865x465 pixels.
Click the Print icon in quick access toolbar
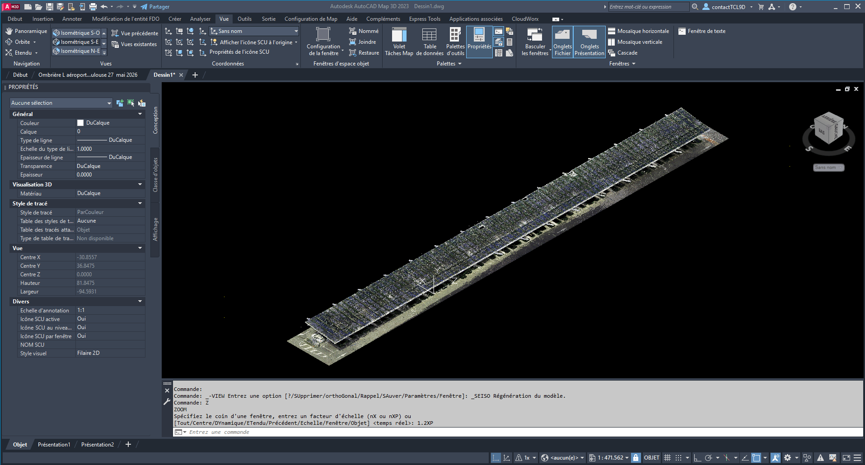pos(93,7)
